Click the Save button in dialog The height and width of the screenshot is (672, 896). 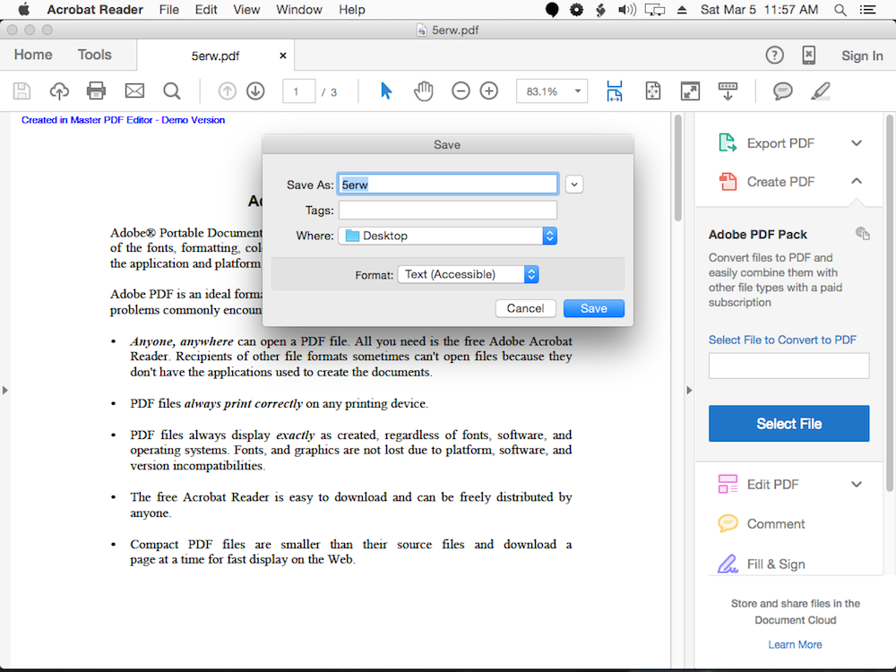(594, 308)
